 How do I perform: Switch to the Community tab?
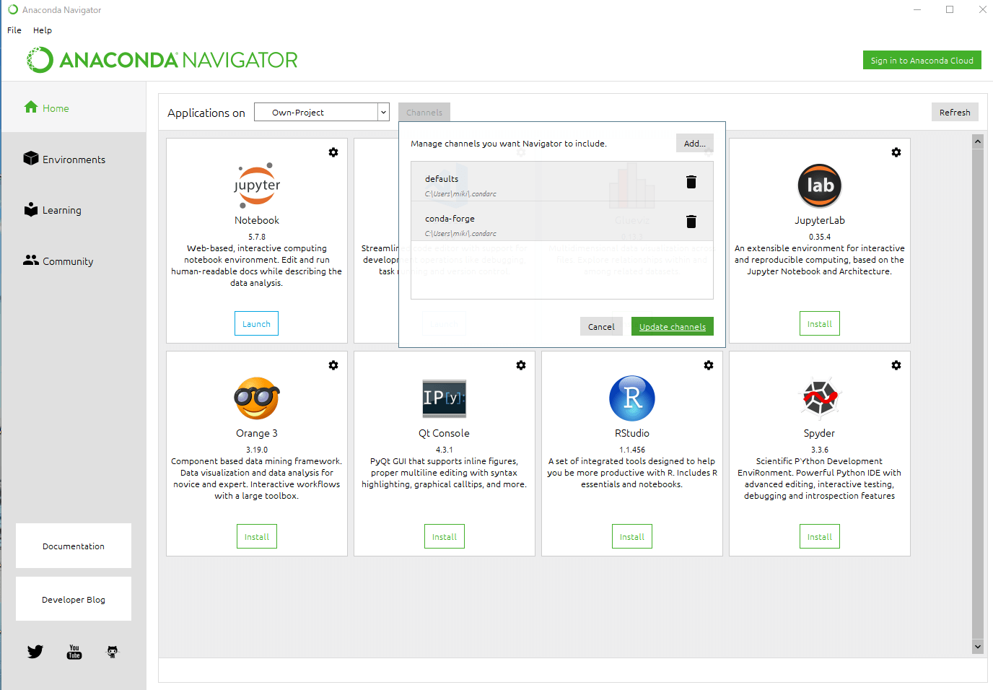[74, 261]
